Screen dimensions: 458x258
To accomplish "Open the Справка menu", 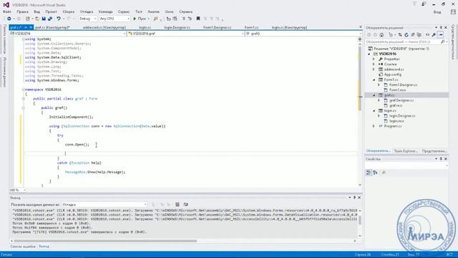I will (x=185, y=11).
